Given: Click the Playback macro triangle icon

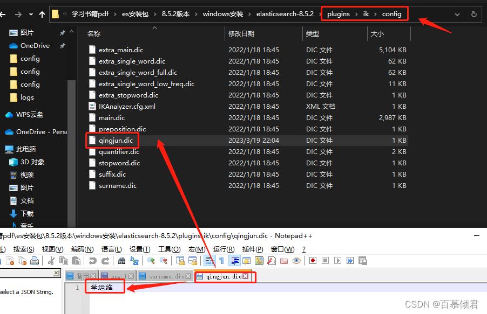Looking at the screenshot, I should (x=337, y=261).
